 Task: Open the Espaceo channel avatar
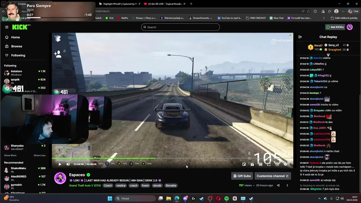60,178
